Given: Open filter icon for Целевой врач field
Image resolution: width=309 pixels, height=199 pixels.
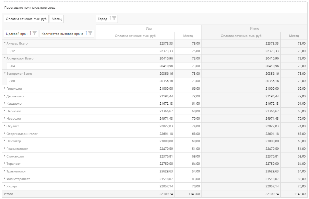Looking at the screenshot, I should [x=35, y=34].
